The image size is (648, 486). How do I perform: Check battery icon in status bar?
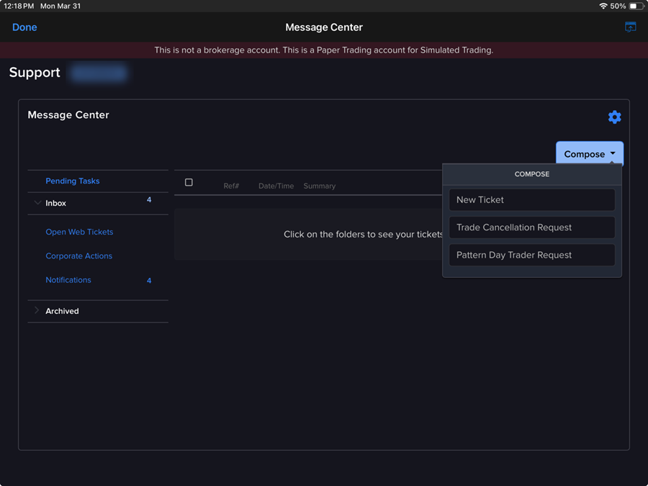tap(636, 6)
